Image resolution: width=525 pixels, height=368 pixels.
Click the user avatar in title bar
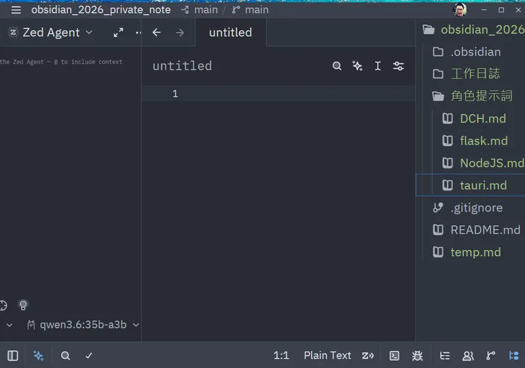coord(460,10)
